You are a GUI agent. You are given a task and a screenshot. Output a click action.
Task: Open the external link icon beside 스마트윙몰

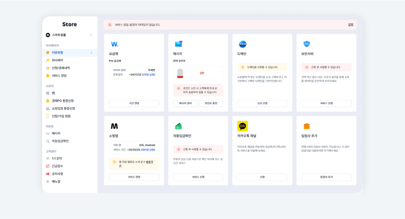pos(91,35)
